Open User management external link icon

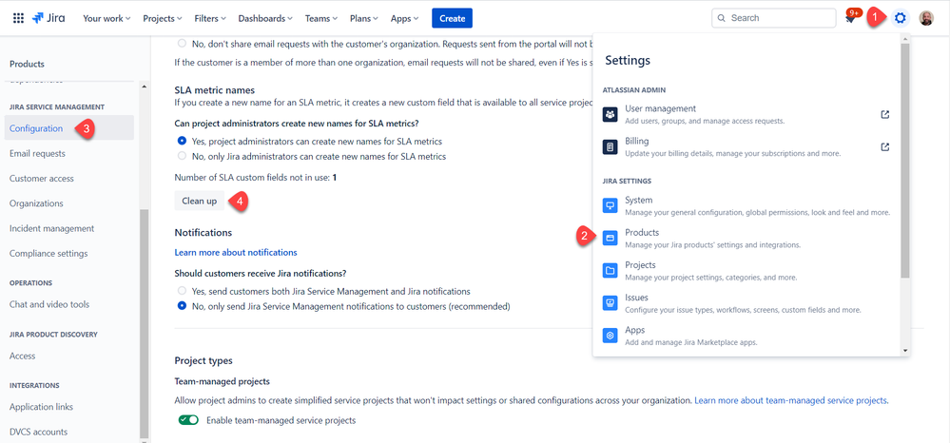click(x=885, y=114)
